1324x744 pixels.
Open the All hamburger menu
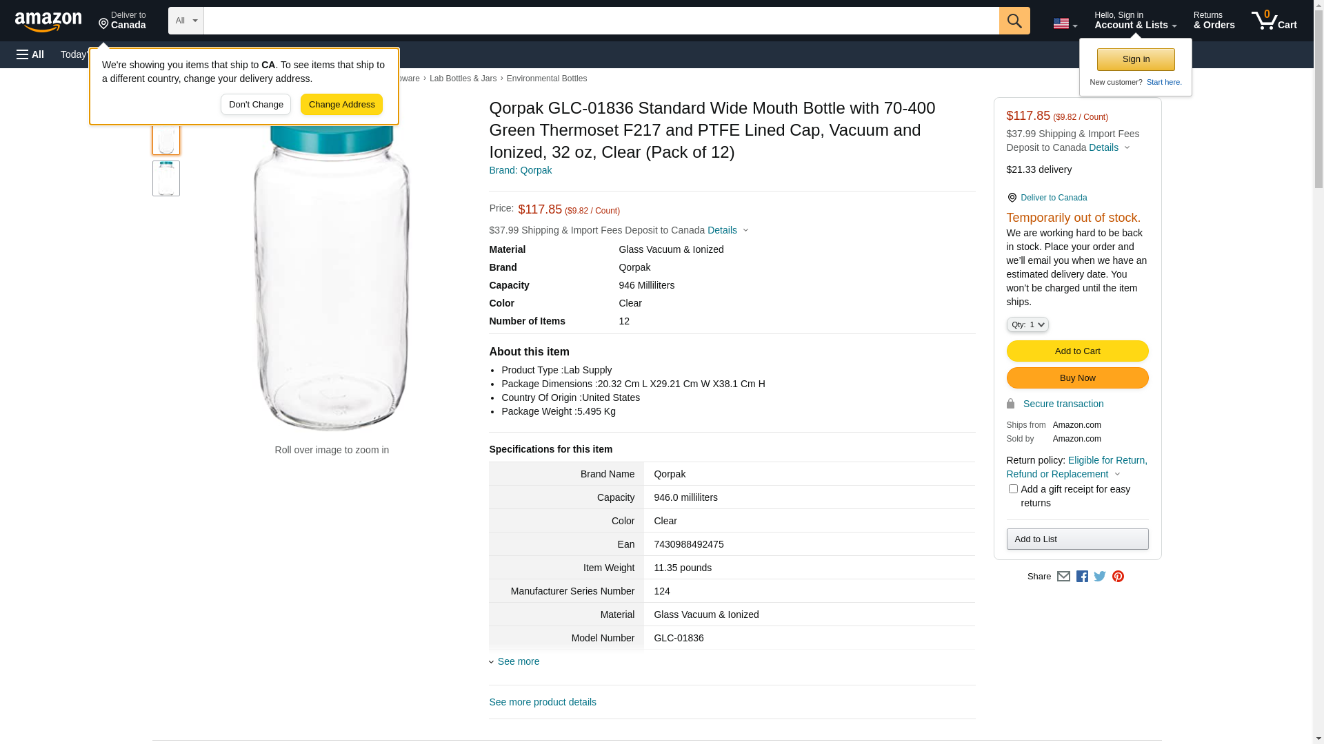click(30, 54)
